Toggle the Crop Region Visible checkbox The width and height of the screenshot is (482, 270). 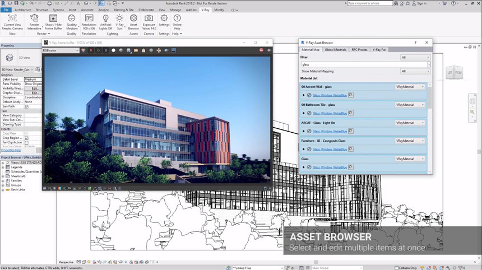tap(26, 138)
